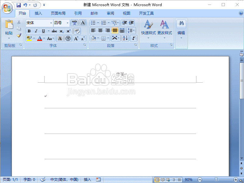Click the 字数 word count indicator
The height and width of the screenshot is (183, 244).
coord(29,180)
